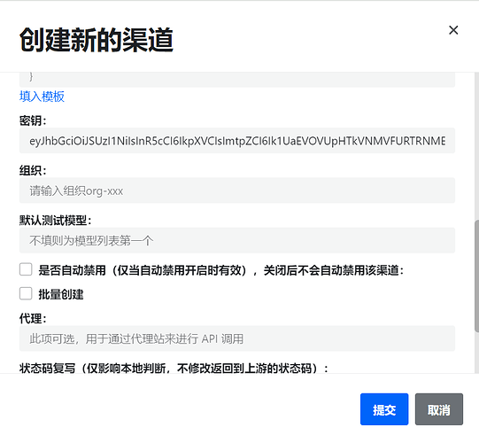Click the 状态码复写 label text
This screenshot has height=443, width=479.
coord(174,368)
